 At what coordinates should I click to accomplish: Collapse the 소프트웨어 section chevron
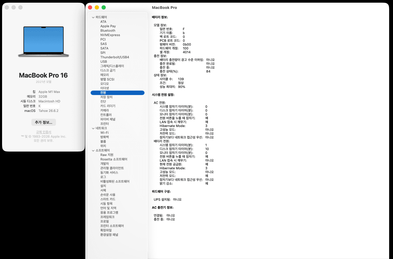pyautogui.click(x=93, y=151)
